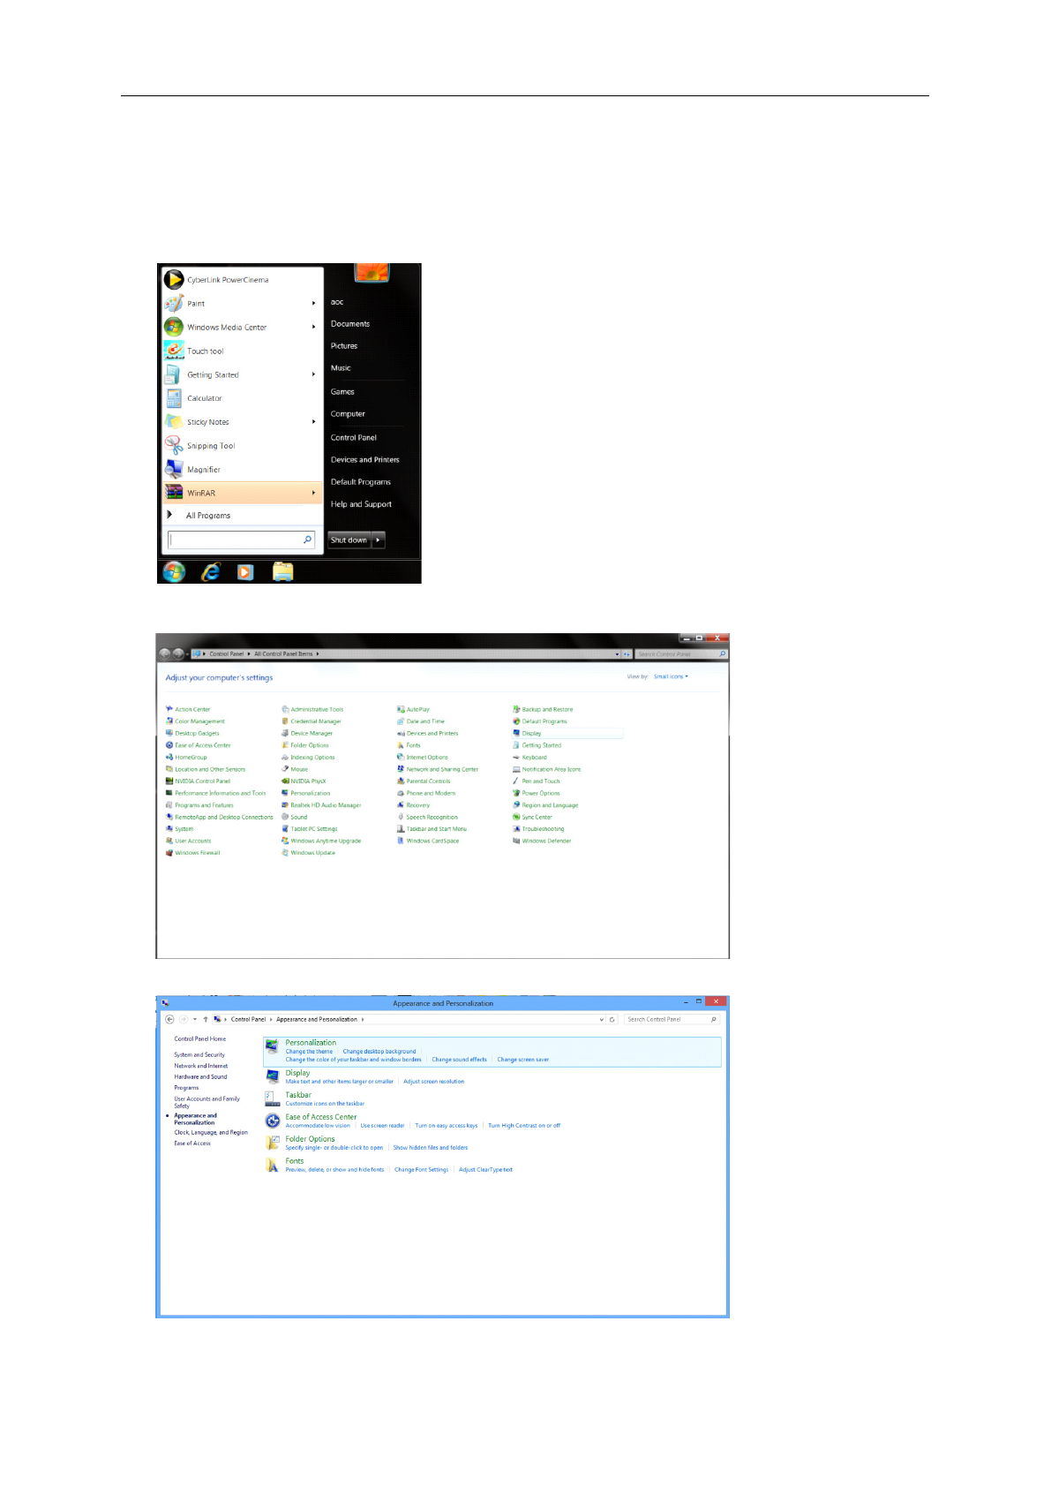The image size is (1051, 1487).
Task: Expand the Shut down options arrow
Action: (x=379, y=540)
